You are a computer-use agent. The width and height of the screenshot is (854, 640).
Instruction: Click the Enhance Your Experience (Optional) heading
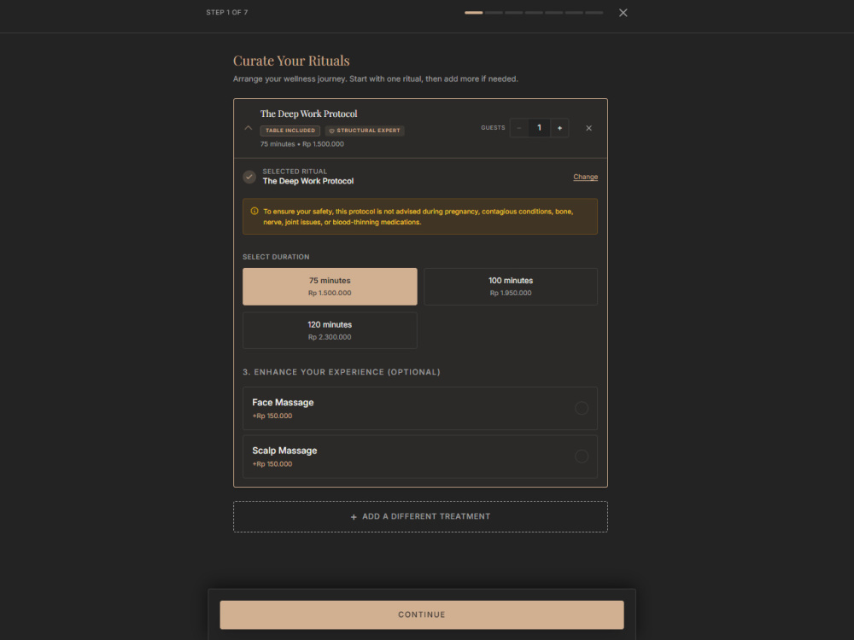[342, 372]
